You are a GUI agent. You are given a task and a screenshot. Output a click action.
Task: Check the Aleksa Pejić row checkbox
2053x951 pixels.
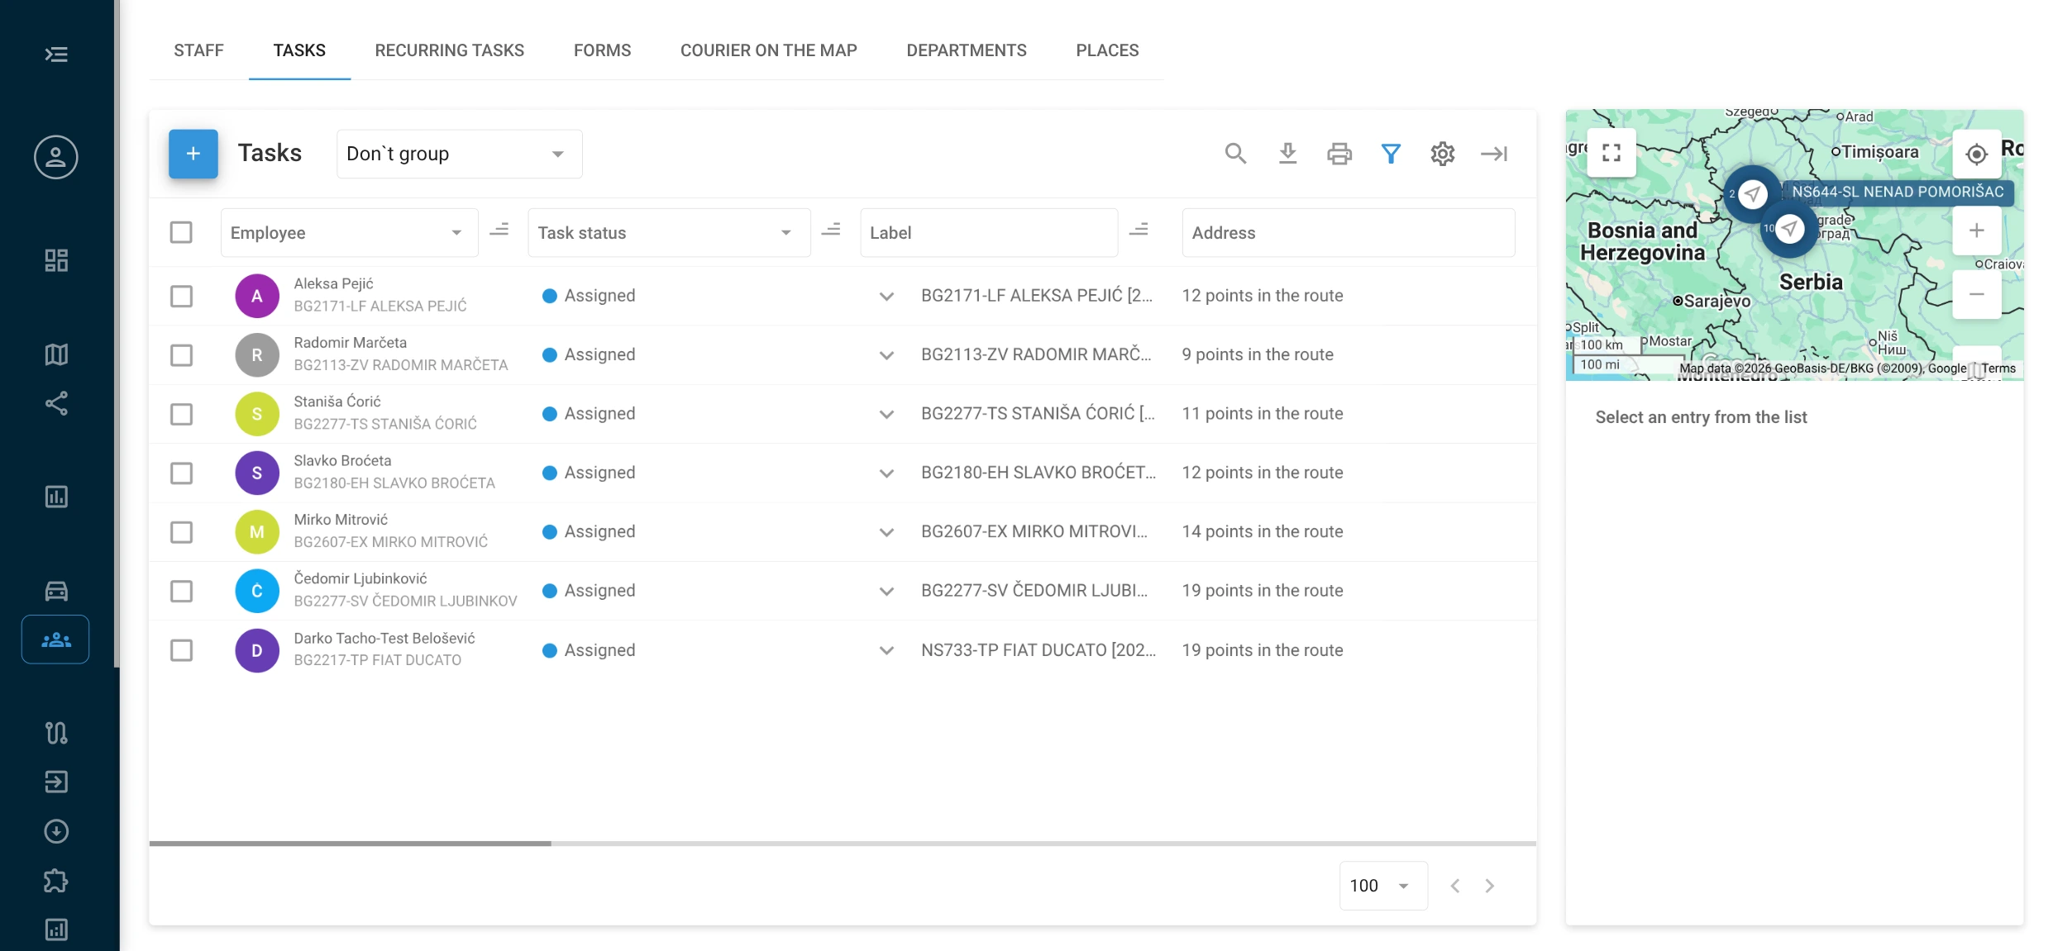click(181, 296)
